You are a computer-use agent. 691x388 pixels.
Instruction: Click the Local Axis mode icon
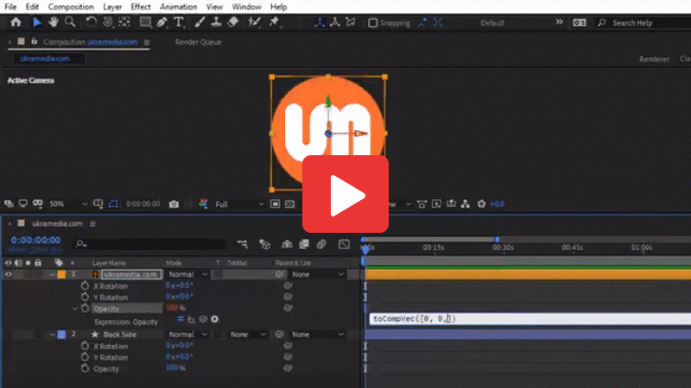[x=320, y=22]
